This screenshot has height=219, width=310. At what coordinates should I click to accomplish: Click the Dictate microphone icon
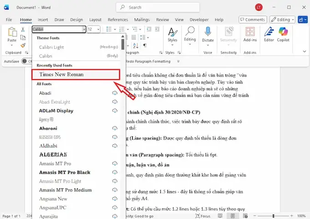point(208,32)
